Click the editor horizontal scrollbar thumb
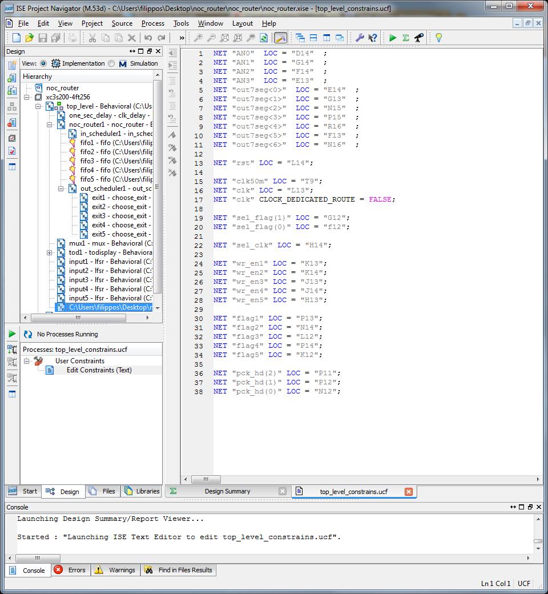This screenshot has width=548, height=594. 206,479
